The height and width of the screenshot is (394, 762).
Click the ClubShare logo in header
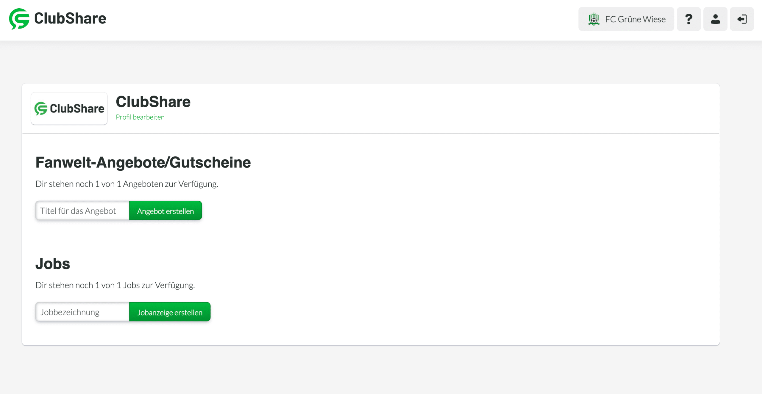pyautogui.click(x=57, y=19)
